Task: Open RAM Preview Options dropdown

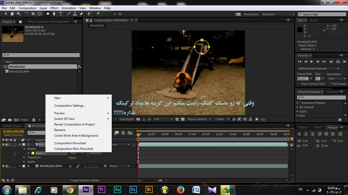Action: point(318,69)
